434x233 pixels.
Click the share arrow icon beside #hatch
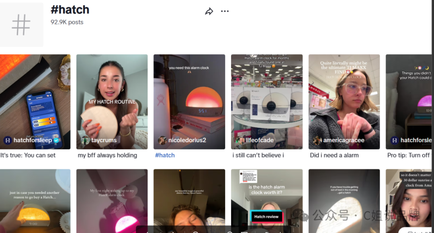209,11
